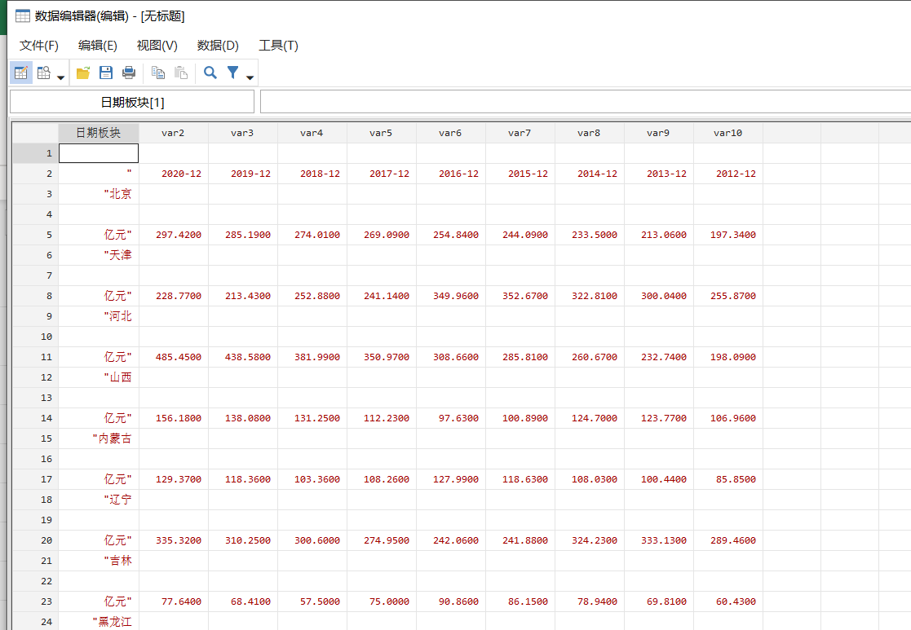Toggle edit mode via highlighted grid button

[20, 73]
